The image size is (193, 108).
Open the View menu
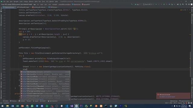[11, 1]
